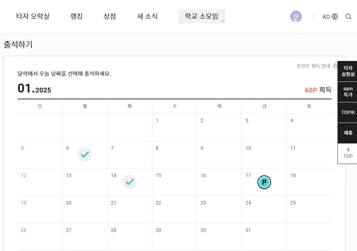Click the globe language icon
The image size is (357, 251).
(x=335, y=16)
